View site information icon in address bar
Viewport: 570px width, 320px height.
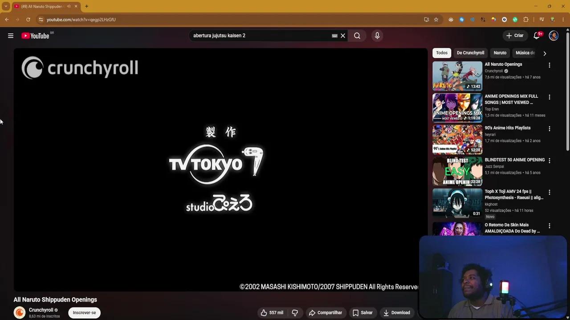pos(41,20)
